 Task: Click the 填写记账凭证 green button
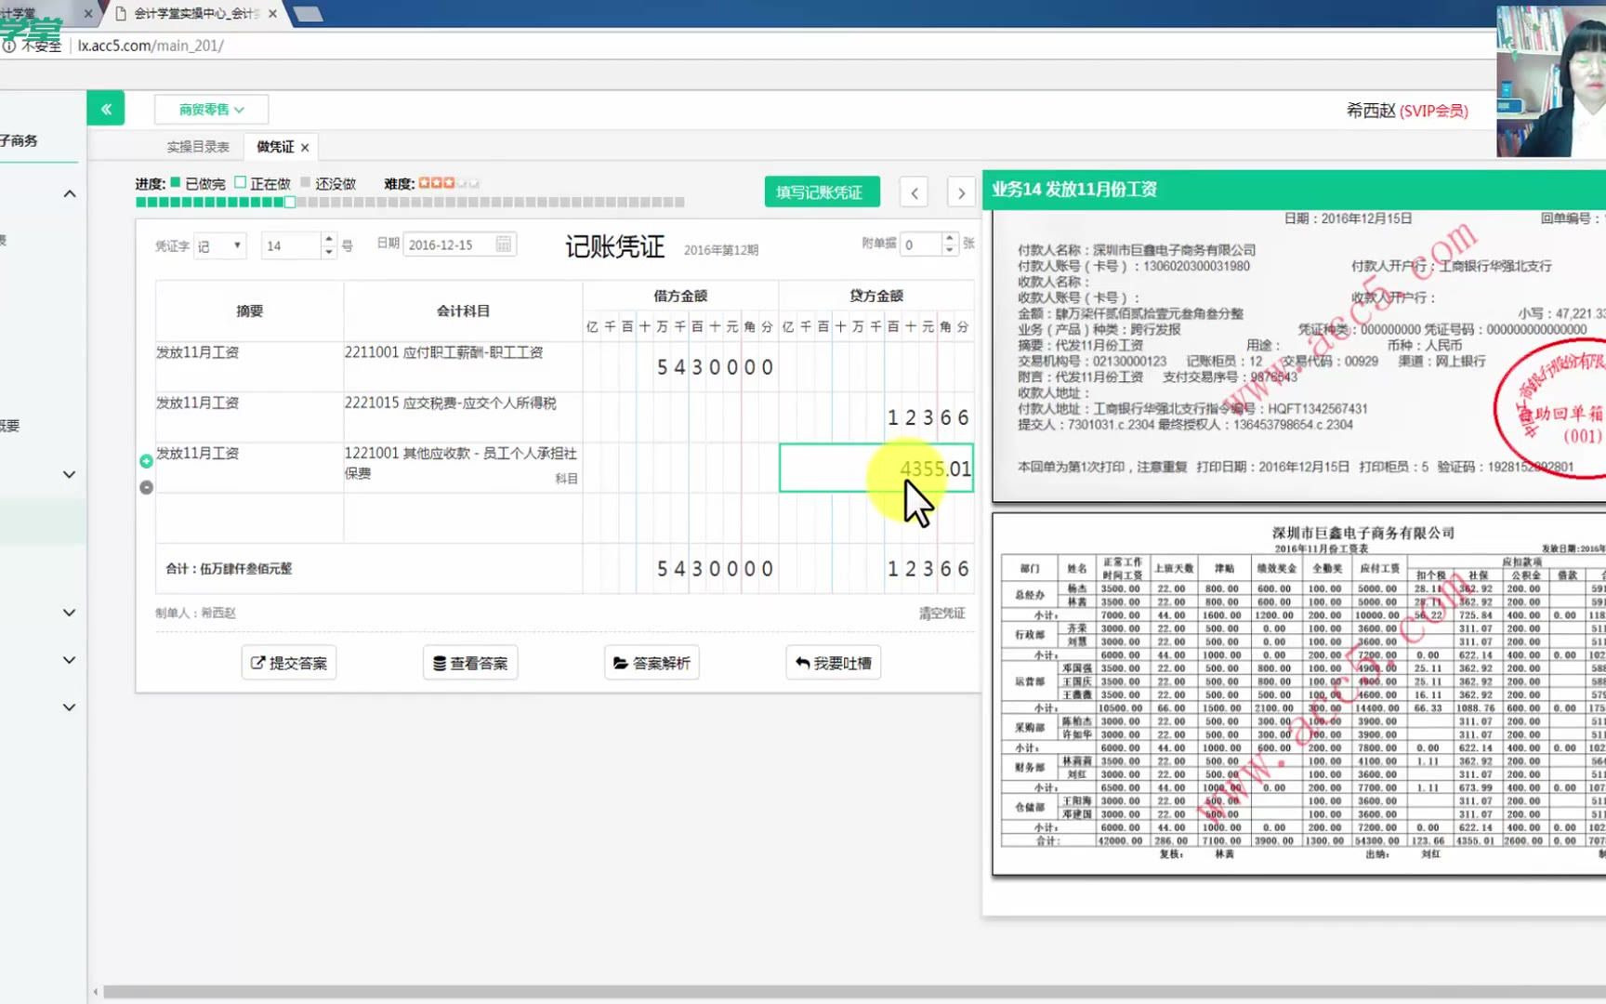(x=822, y=192)
